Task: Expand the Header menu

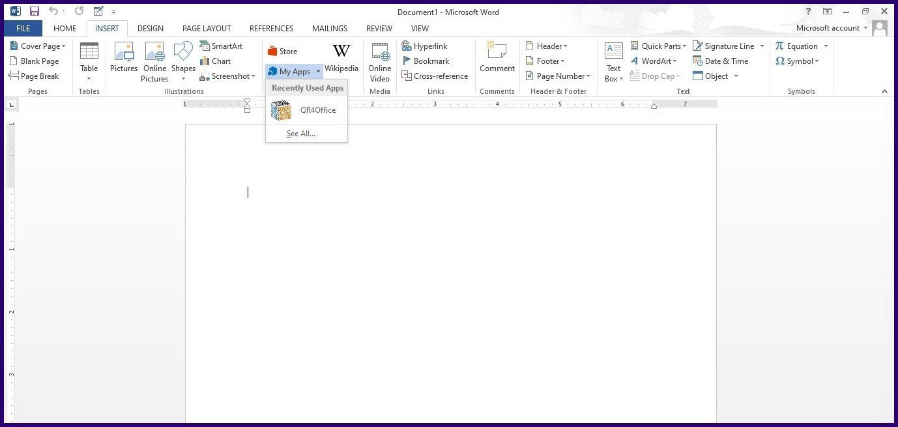Action: coord(548,46)
